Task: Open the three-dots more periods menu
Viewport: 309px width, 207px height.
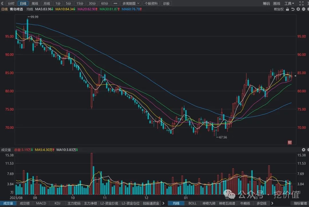Action: (x=115, y=3)
